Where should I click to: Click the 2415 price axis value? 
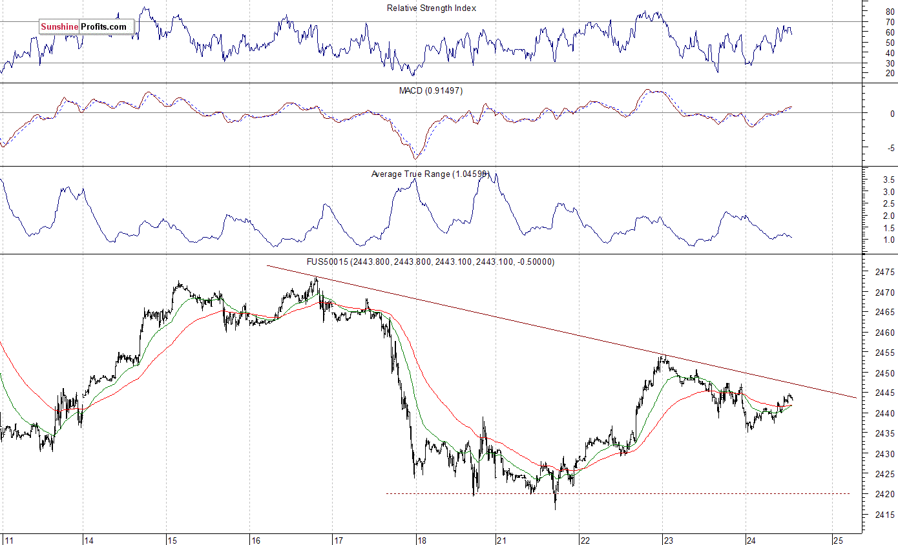886,515
